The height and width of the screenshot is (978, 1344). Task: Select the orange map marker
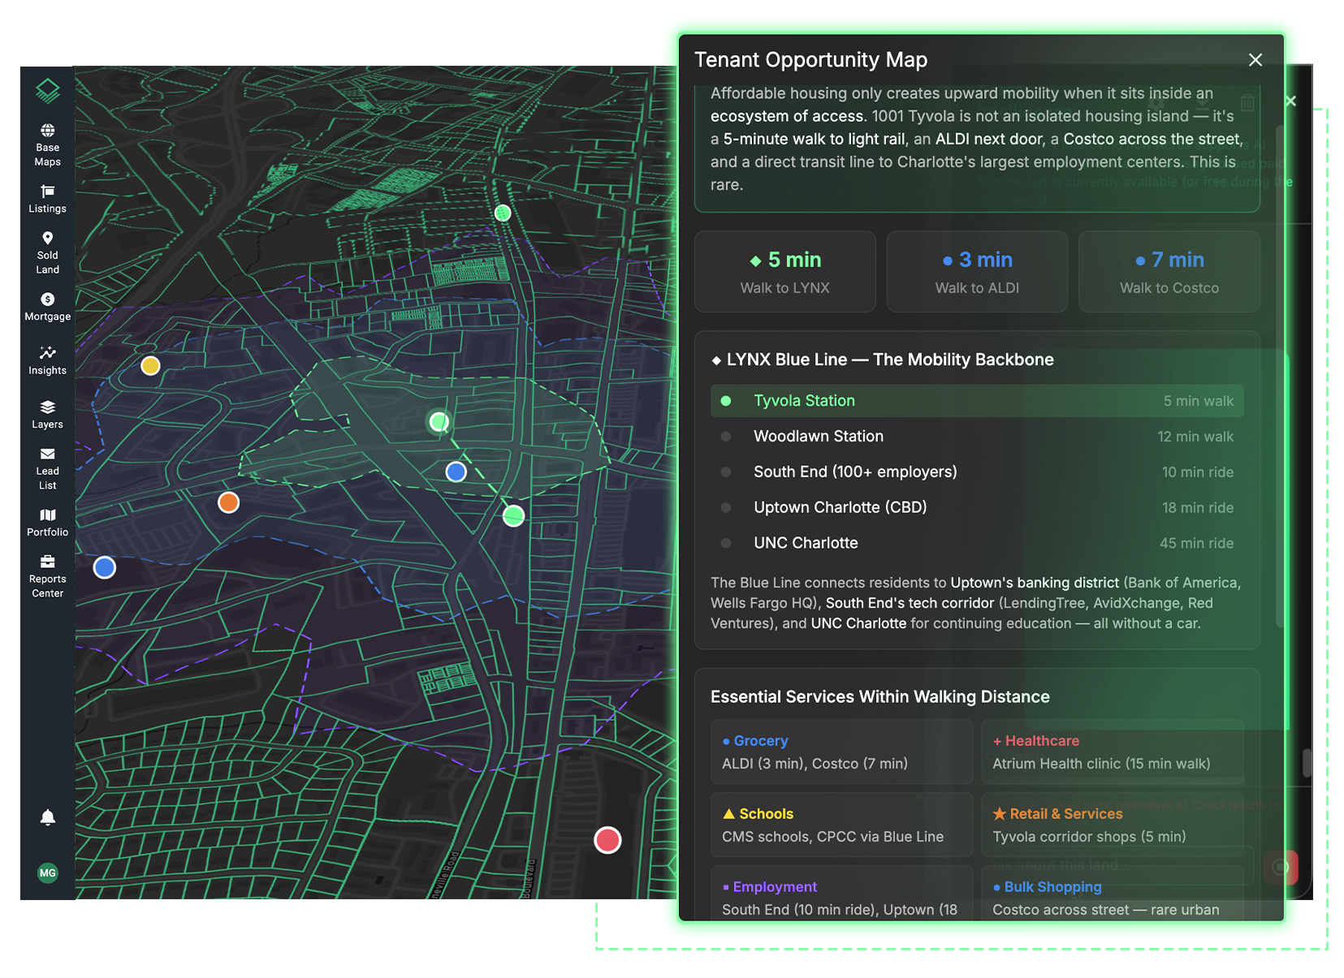pyautogui.click(x=229, y=502)
